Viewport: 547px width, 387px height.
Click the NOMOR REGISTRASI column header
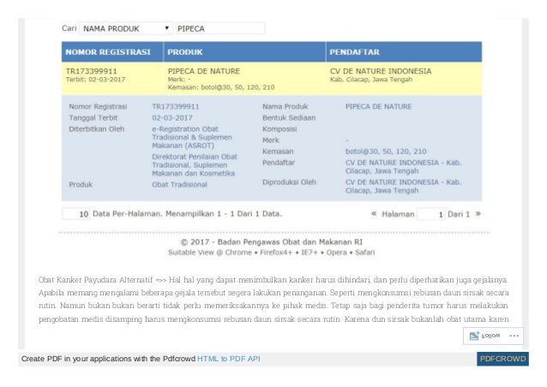pyautogui.click(x=112, y=52)
